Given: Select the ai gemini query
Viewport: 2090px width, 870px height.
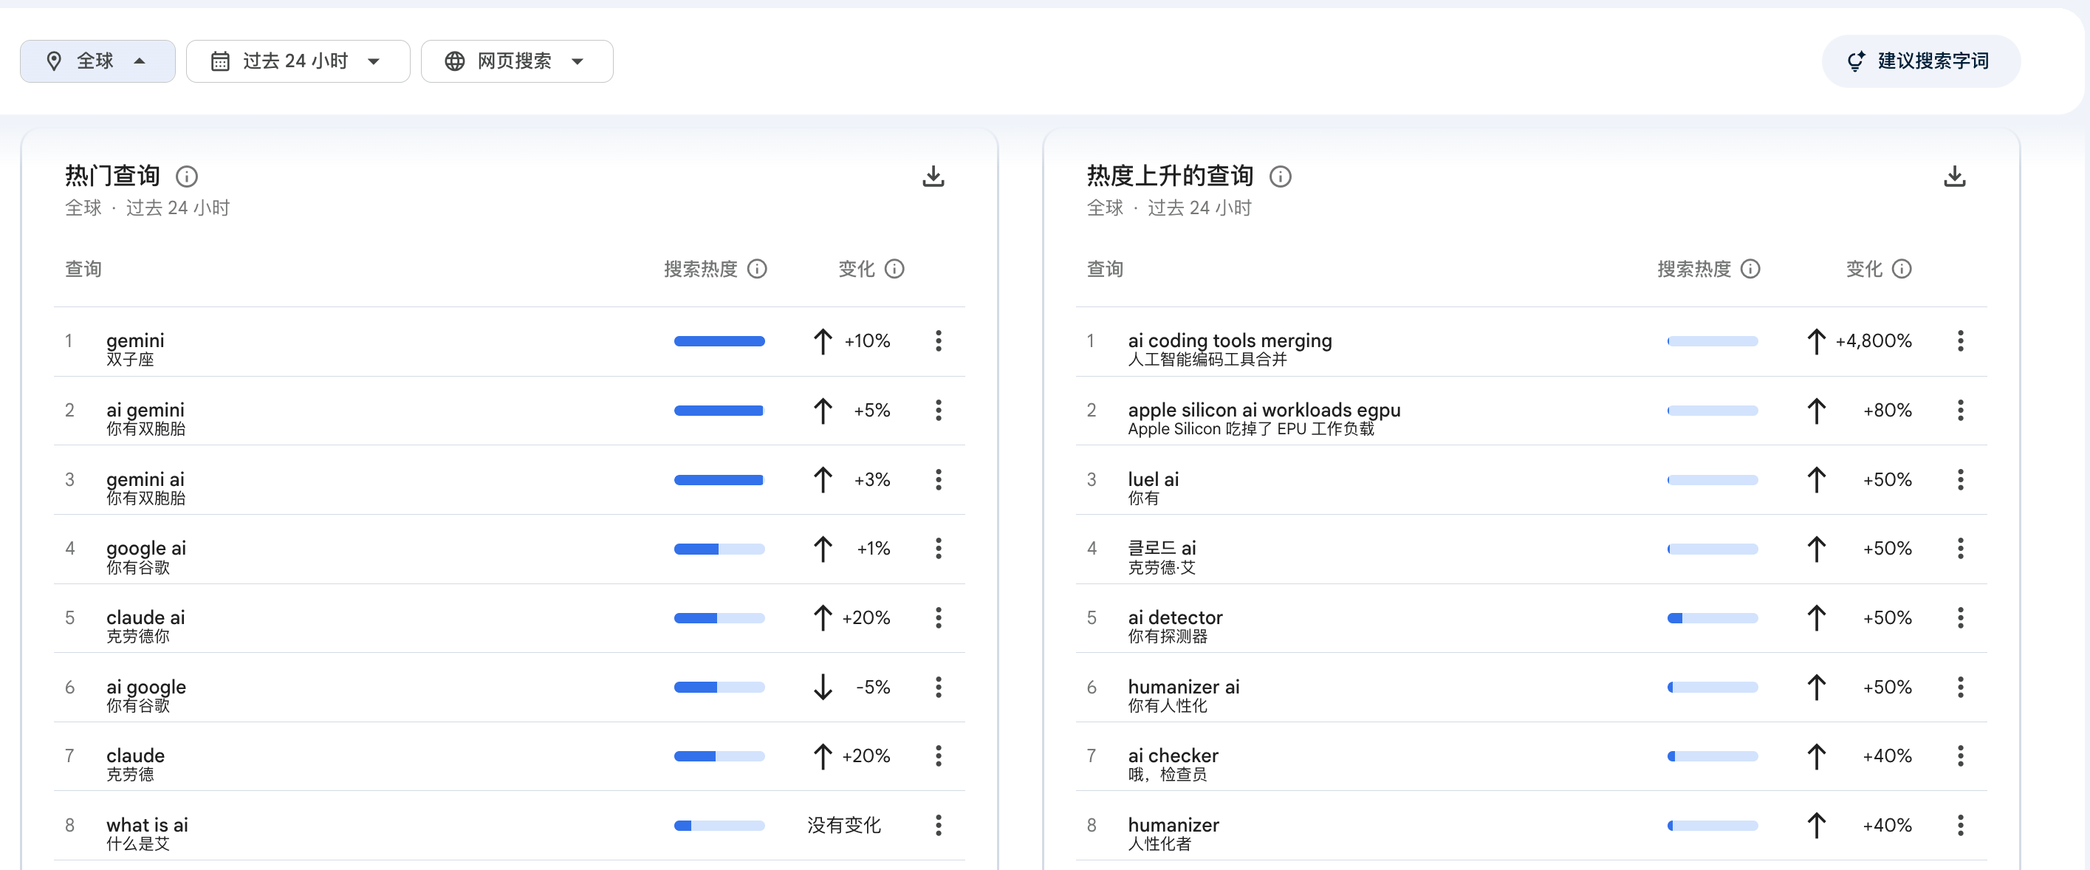Looking at the screenshot, I should pyautogui.click(x=145, y=410).
